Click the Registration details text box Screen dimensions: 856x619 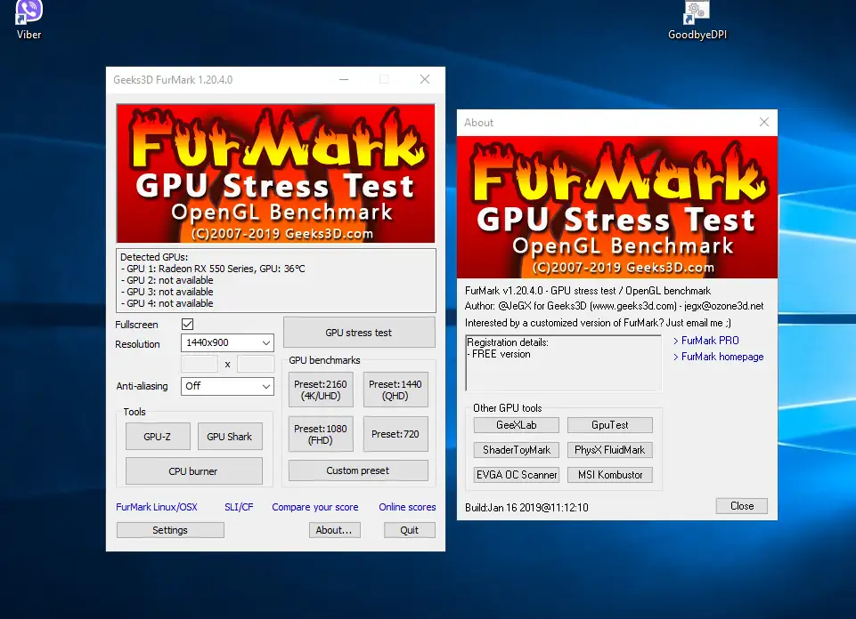click(563, 363)
